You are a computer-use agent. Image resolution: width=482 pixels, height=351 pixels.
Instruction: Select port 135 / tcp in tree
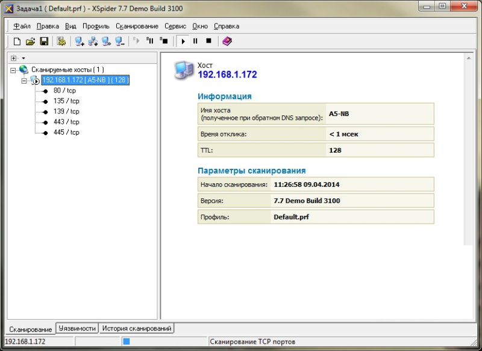point(66,101)
